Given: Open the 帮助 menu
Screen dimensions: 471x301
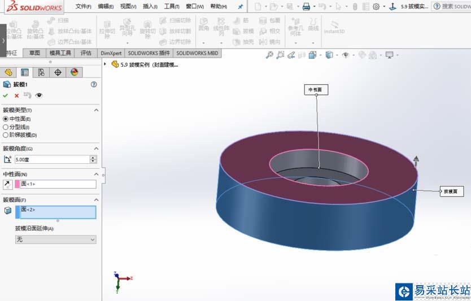Looking at the screenshot, I should [x=219, y=6].
